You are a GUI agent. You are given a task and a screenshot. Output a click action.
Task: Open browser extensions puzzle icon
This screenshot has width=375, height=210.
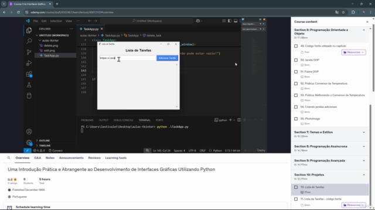tap(353, 12)
